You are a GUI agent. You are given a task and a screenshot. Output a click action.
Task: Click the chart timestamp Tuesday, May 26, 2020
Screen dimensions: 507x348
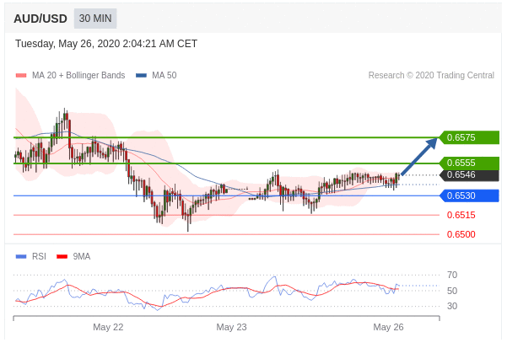pyautogui.click(x=106, y=44)
